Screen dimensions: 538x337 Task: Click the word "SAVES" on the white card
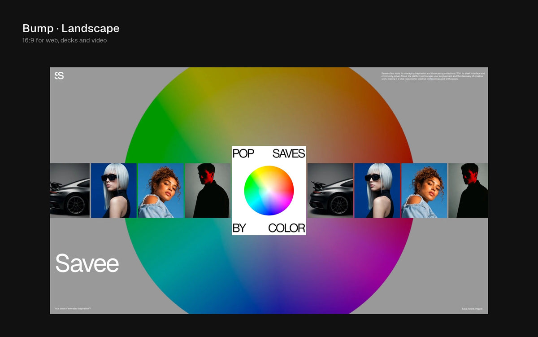[x=289, y=154]
